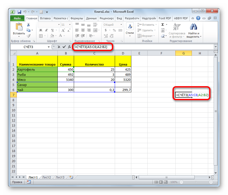The width and height of the screenshot is (228, 195).
Task: Click the Cut scissors icon
Action: tap(28, 25)
